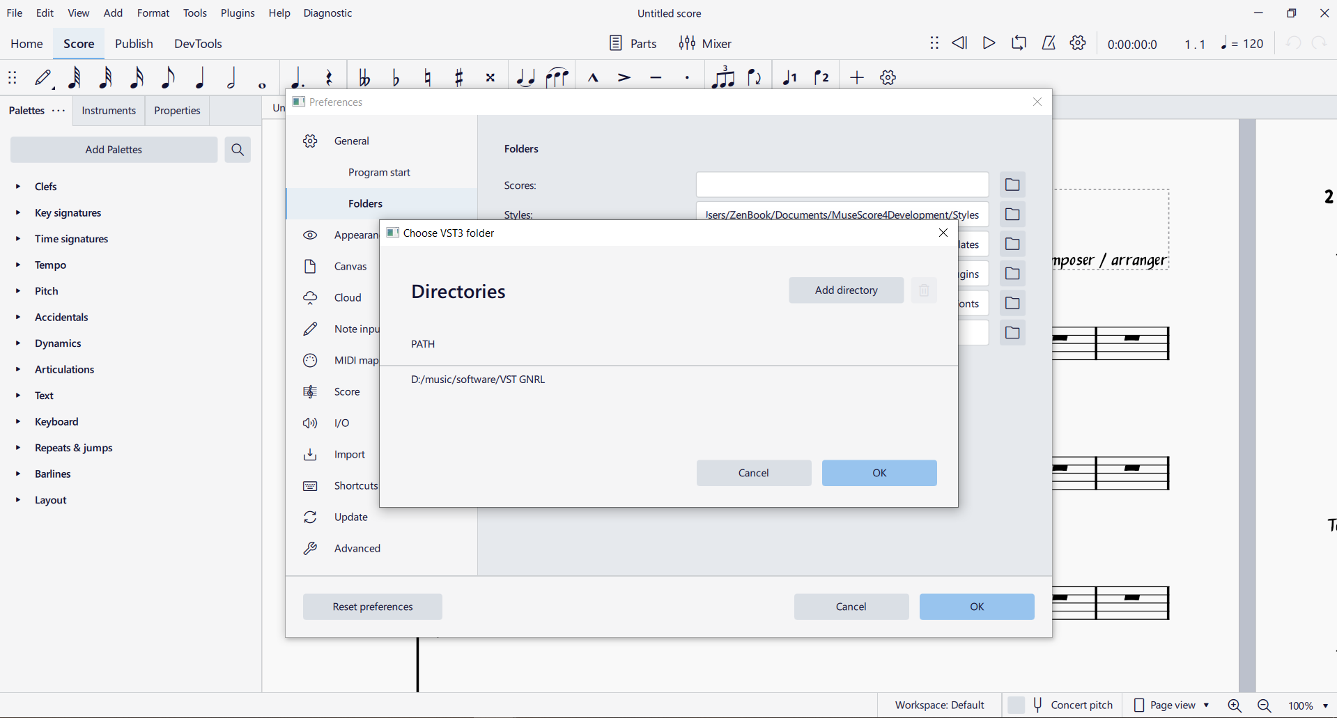Expand the Repeats & jumps palette
Screen dimensions: 1337x718
(18, 448)
